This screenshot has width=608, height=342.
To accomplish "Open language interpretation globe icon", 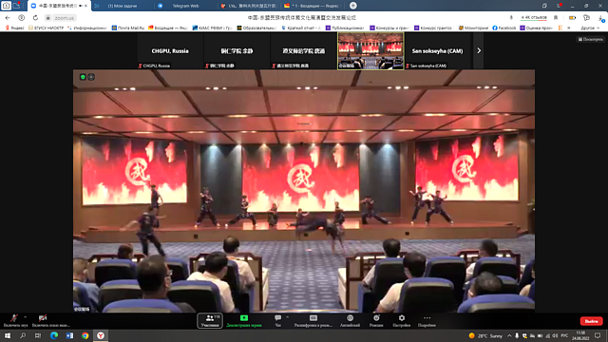I will tap(350, 321).
